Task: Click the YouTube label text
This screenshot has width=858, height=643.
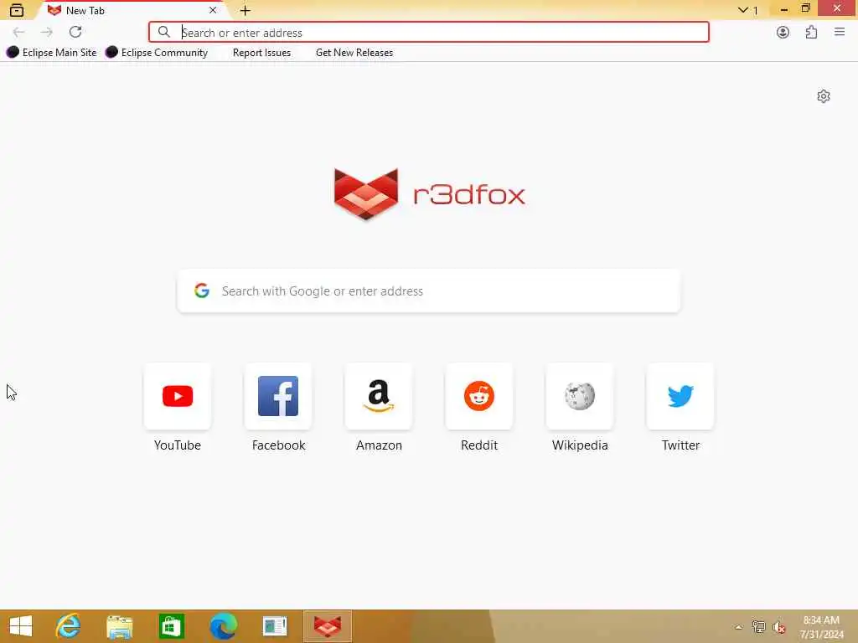Action: [178, 445]
